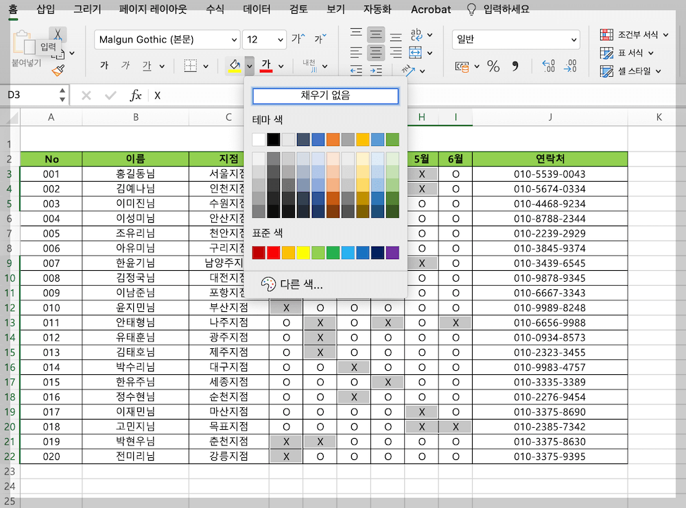Screen dimensions: 686x508
Task: Pick the standard yellow color swatch
Action: click(x=303, y=252)
